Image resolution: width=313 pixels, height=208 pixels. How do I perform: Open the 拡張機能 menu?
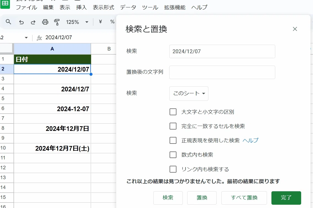[175, 7]
